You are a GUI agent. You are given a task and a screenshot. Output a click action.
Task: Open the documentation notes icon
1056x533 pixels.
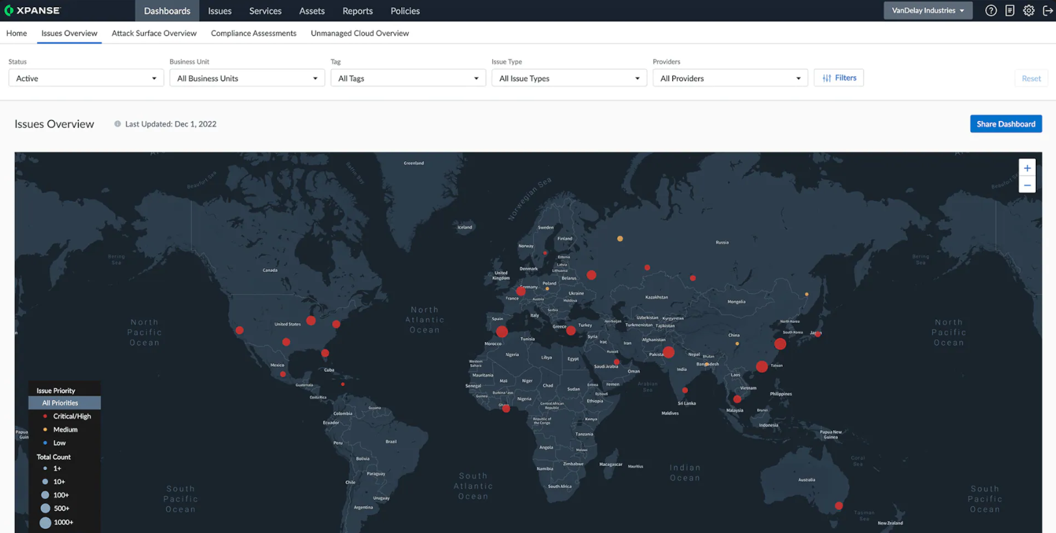(1009, 10)
